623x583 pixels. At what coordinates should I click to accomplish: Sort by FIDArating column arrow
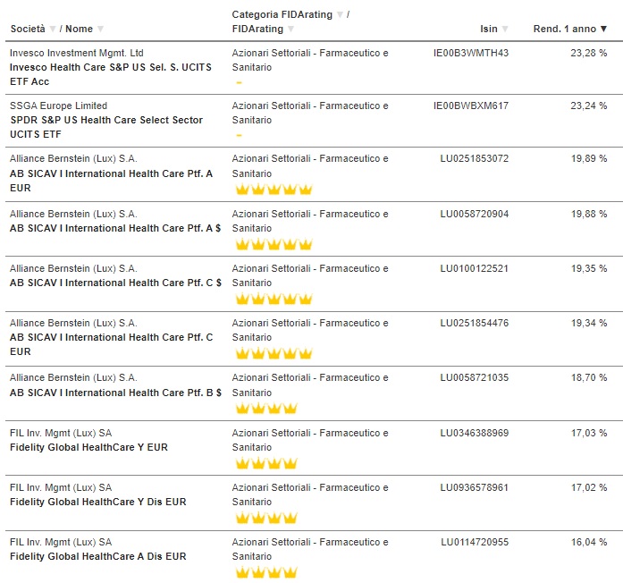[290, 29]
